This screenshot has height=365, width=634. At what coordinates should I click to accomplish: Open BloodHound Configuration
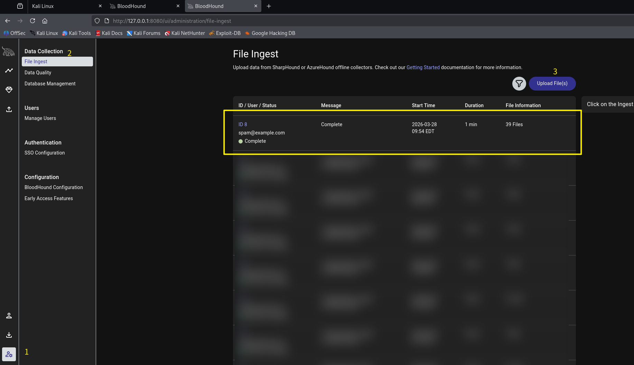point(54,187)
